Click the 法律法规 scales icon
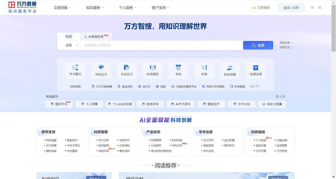The width and height of the screenshot is (336, 179). (x=256, y=67)
